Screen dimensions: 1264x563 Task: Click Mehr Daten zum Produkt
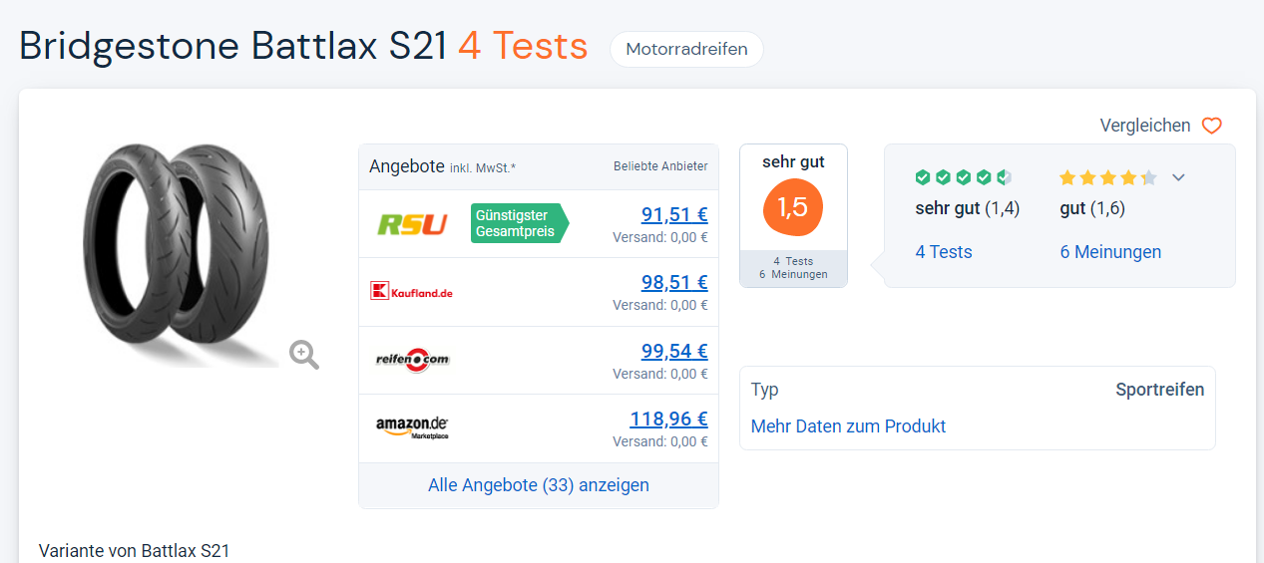tap(848, 426)
